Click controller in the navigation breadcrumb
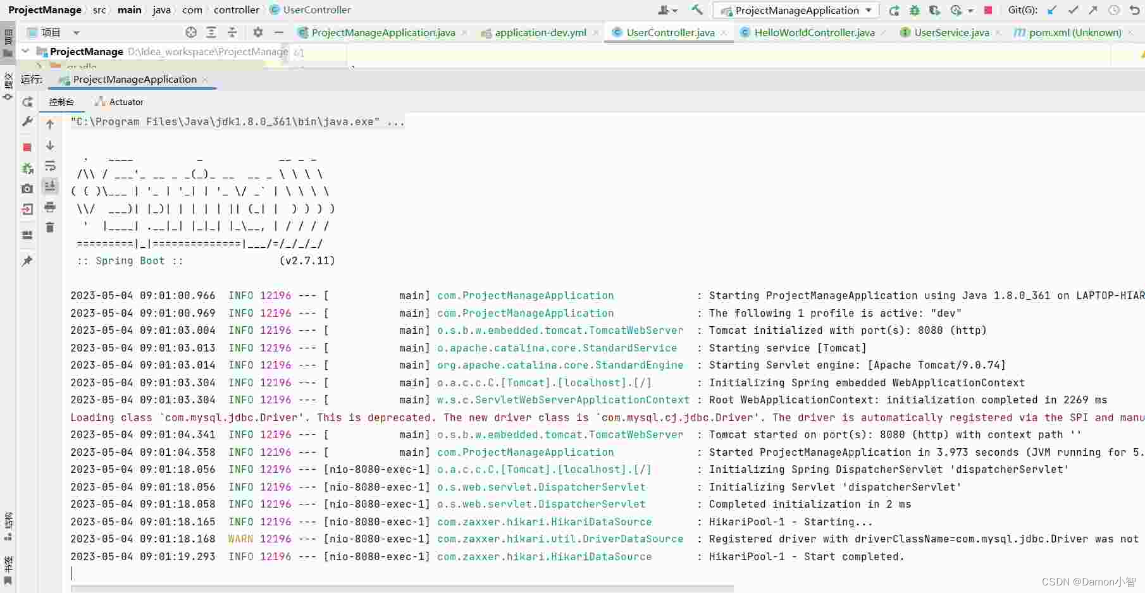The width and height of the screenshot is (1145, 593). (x=237, y=9)
